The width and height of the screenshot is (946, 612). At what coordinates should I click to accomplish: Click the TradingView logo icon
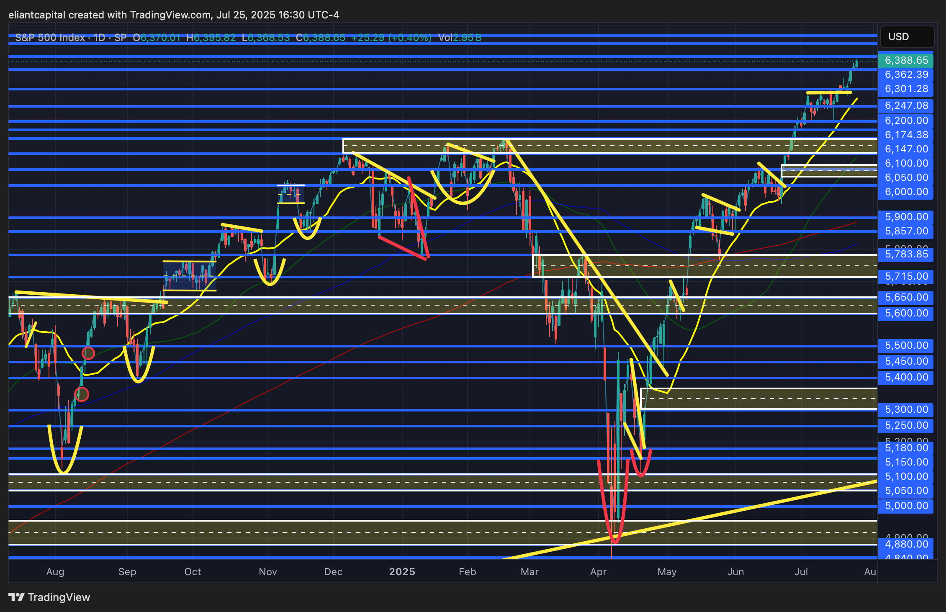(x=16, y=597)
